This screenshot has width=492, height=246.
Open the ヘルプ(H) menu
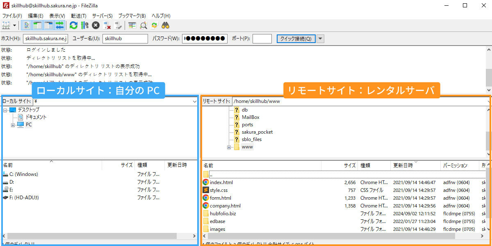tap(161, 16)
